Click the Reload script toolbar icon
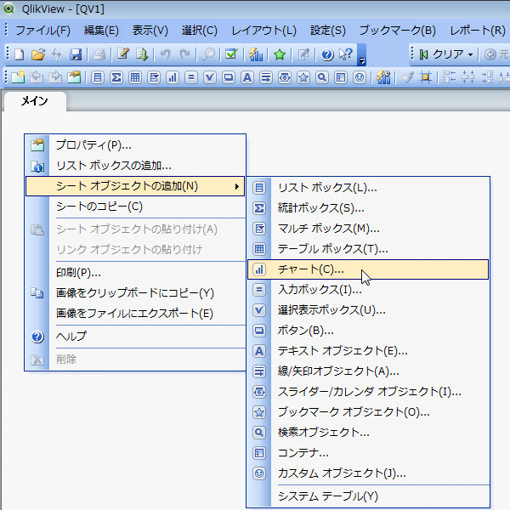The width and height of the screenshot is (510, 510). point(142,54)
